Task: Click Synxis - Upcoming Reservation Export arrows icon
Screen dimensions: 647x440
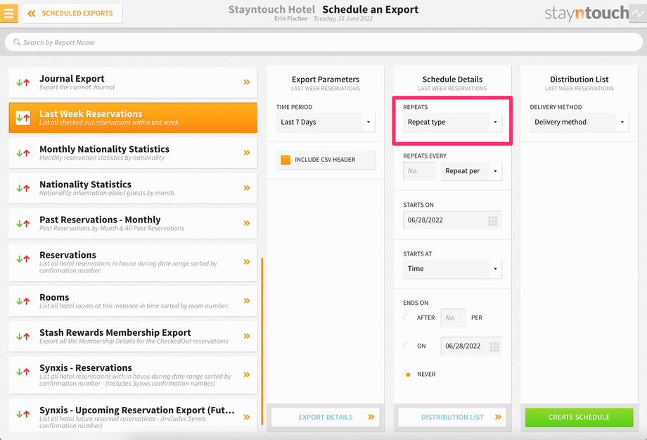Action: point(23,414)
